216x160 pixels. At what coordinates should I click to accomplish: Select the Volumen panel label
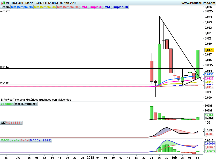click(x=7, y=104)
